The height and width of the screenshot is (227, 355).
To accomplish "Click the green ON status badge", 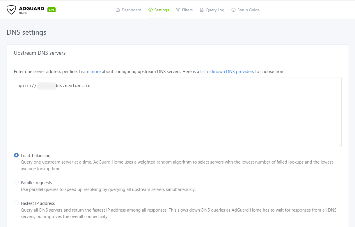I will click(52, 10).
